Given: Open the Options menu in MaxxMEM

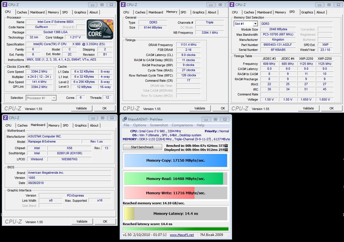Looking at the screenshot, I should tap(139, 125).
